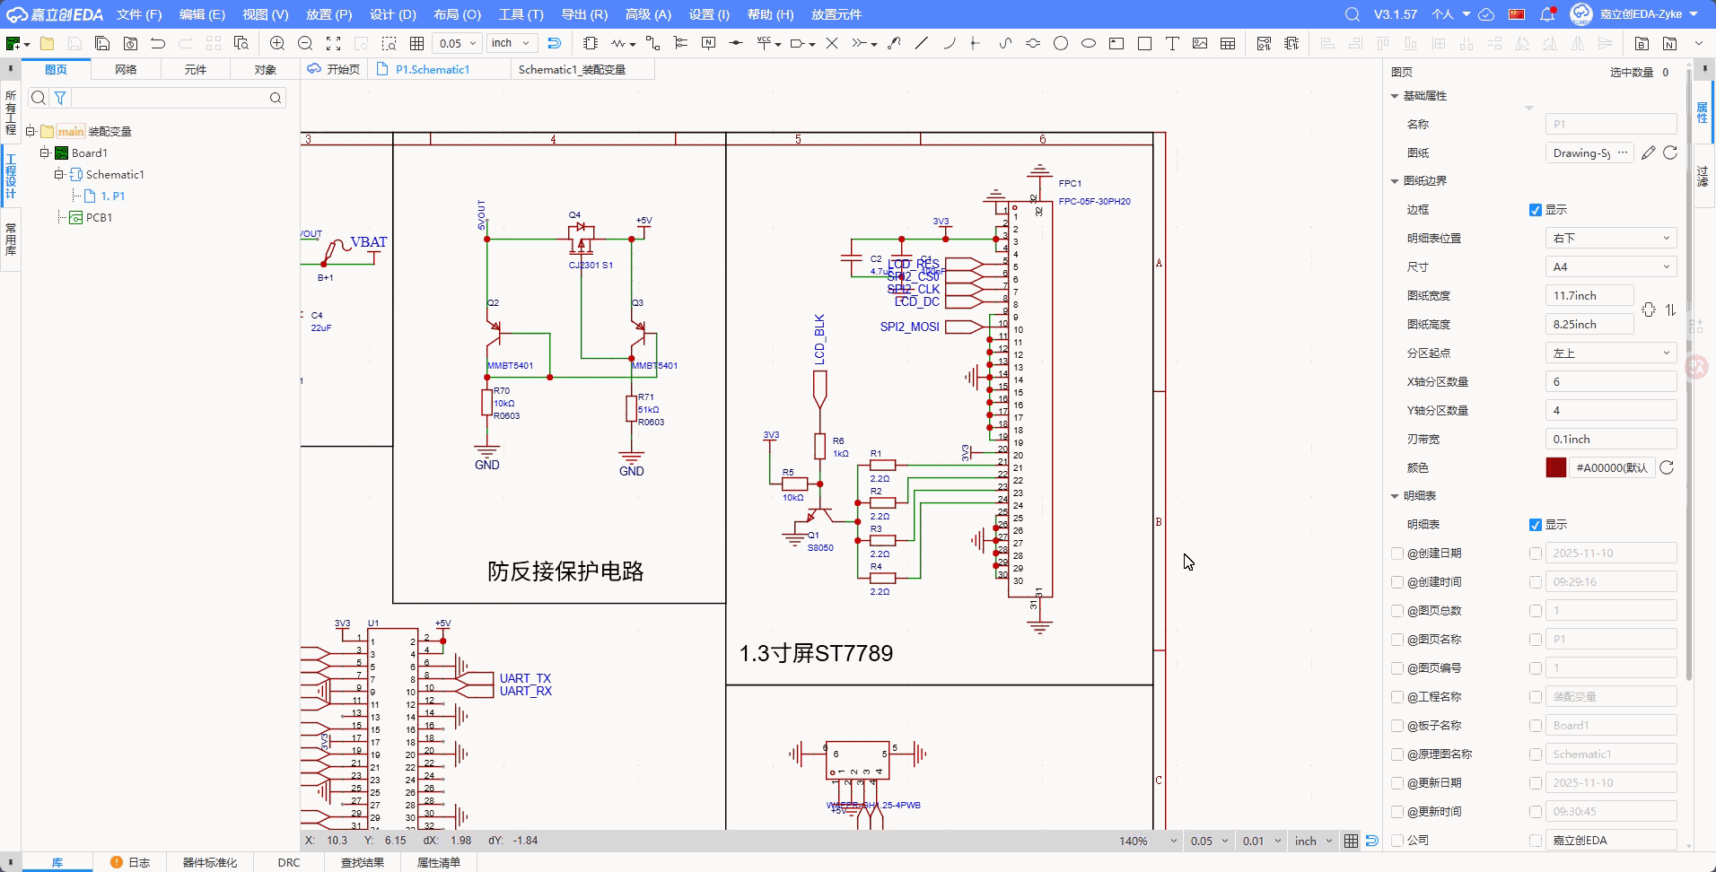Viewport: 1716px width, 872px height.
Task: Open the 放置 (P) menu
Action: 328,14
